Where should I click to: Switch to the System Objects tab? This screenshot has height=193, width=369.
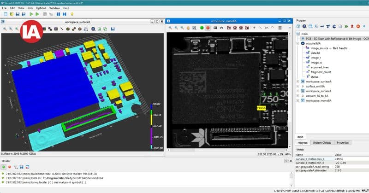coord(322,143)
